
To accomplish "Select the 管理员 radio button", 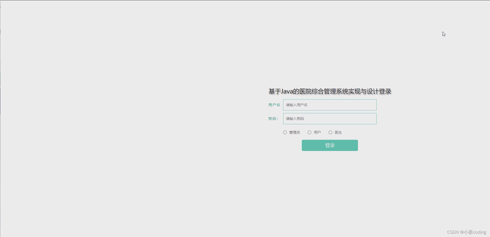I will 285,132.
